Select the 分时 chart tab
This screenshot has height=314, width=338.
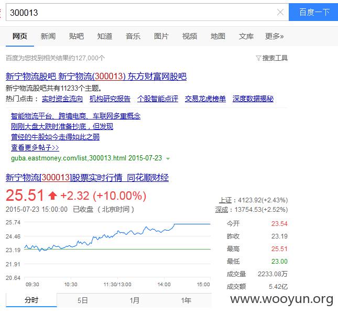[x=31, y=300]
